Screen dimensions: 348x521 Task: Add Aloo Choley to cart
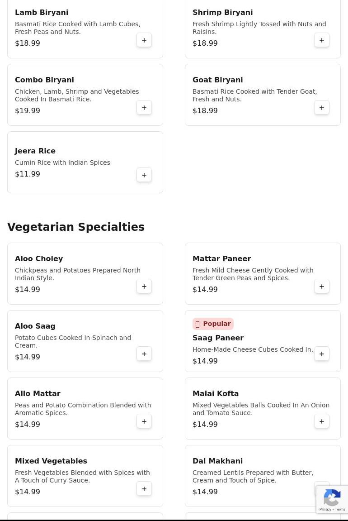pos(144,287)
